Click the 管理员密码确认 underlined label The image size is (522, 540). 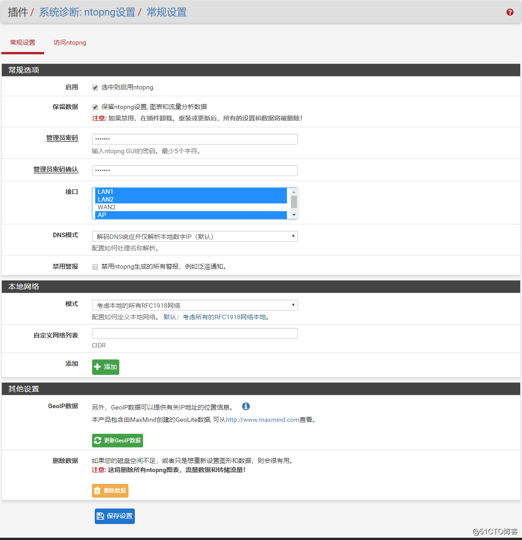pos(56,170)
